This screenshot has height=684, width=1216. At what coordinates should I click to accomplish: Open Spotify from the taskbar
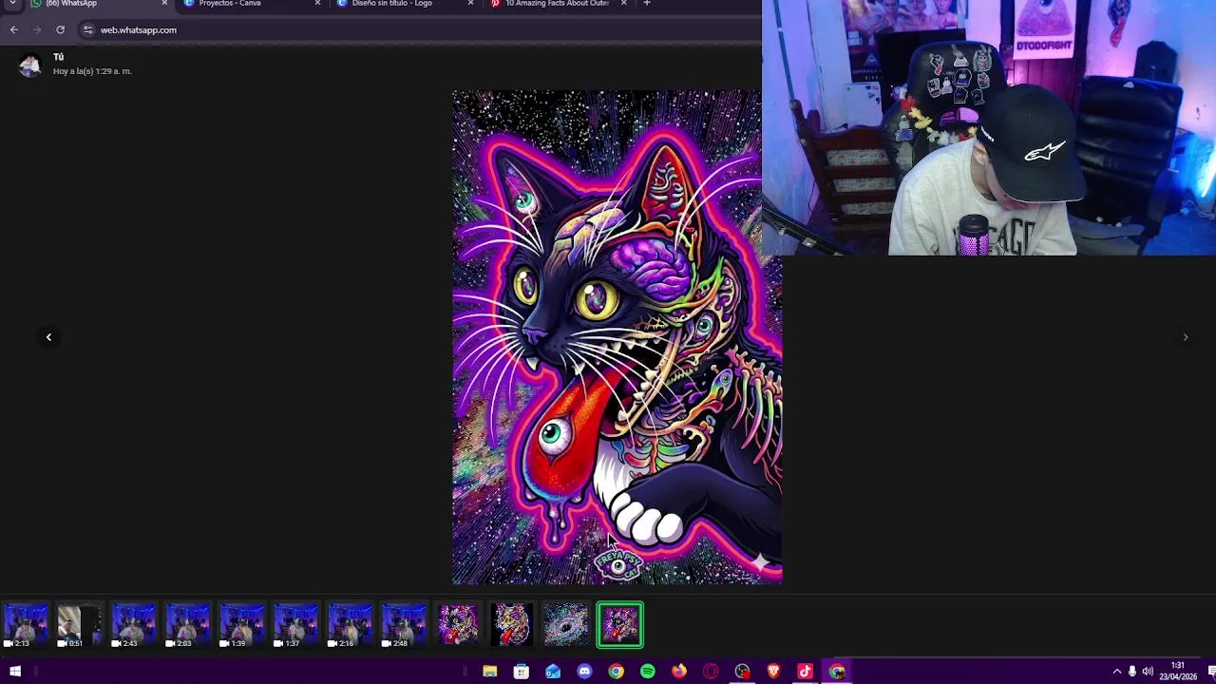pos(647,672)
